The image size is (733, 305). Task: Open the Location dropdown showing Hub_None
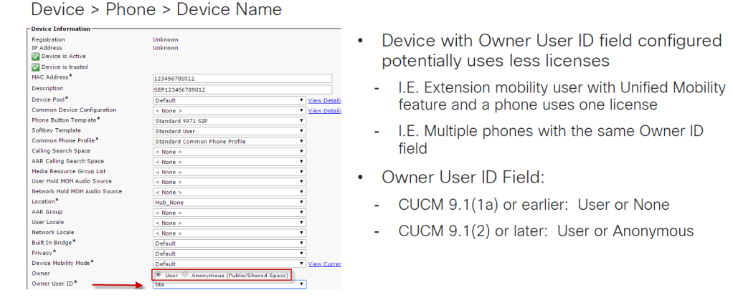[x=230, y=202]
